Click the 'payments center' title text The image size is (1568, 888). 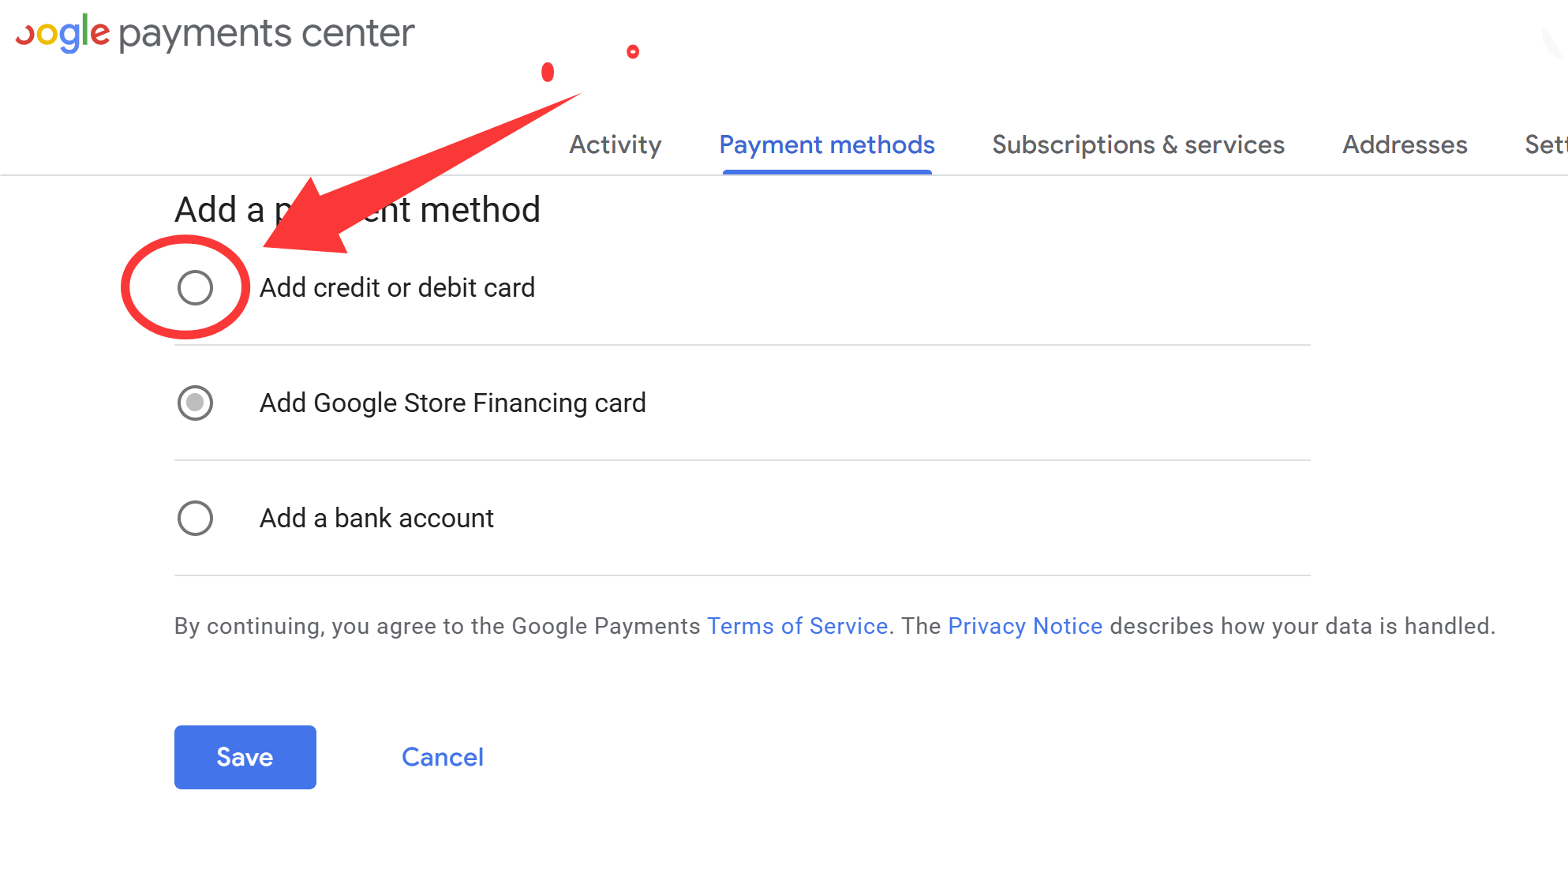266,34
